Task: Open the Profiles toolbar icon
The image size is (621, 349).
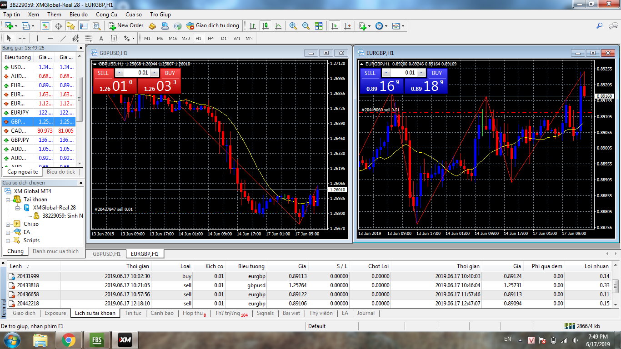Action: (26, 26)
